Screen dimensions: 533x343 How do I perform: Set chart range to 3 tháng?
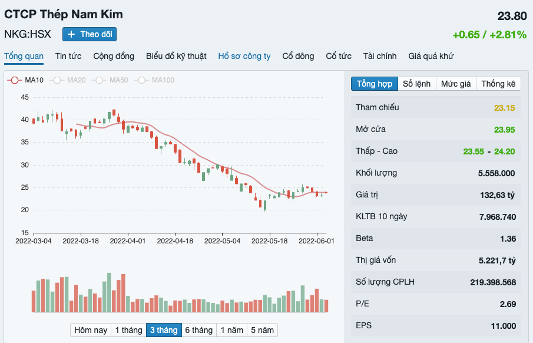(164, 330)
